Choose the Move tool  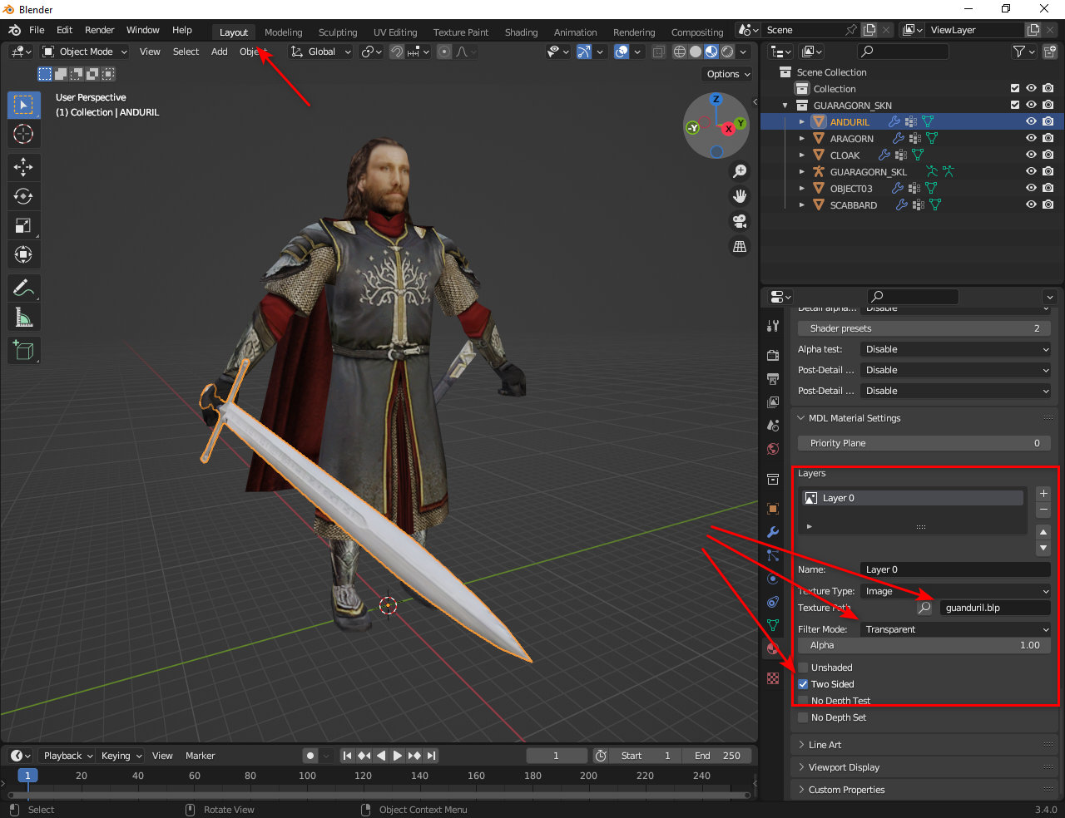23,167
